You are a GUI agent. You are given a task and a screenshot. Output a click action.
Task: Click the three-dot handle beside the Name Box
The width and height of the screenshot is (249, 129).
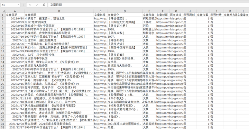coord(23,5)
